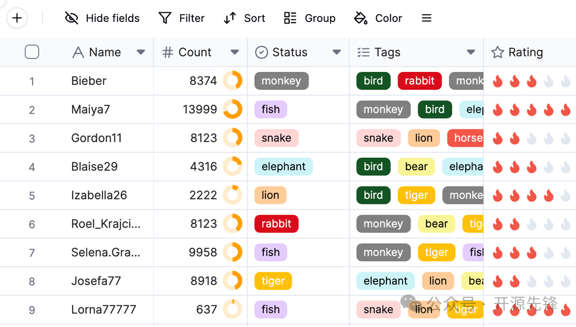Click the Hide fields eye icon
Screen dimensions: 576x327
click(x=71, y=18)
